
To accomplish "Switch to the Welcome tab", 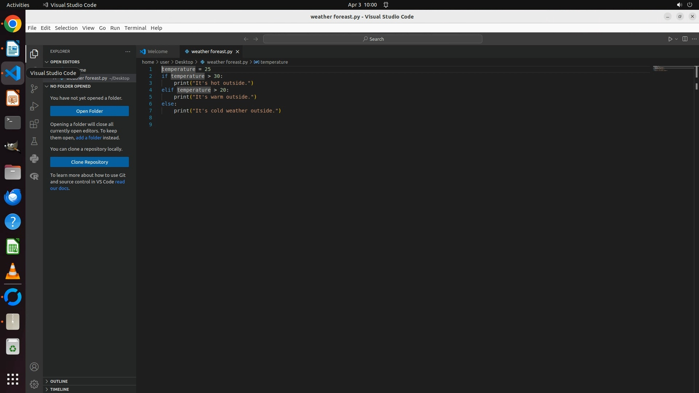I will [157, 52].
